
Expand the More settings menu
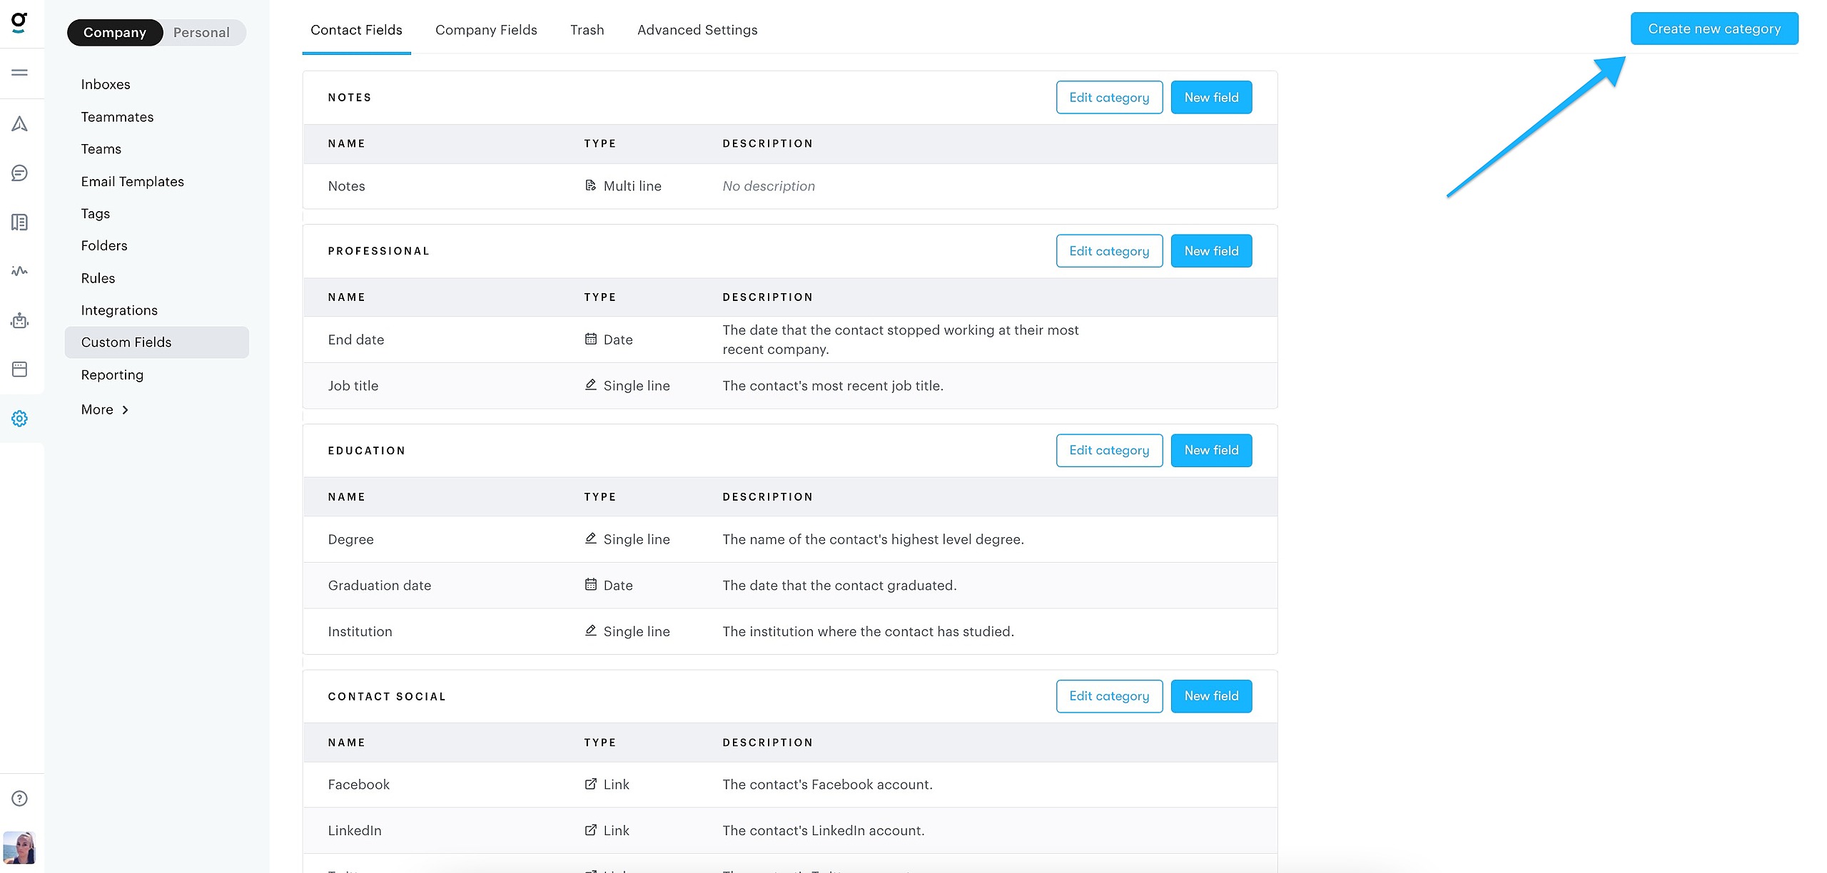(x=105, y=409)
